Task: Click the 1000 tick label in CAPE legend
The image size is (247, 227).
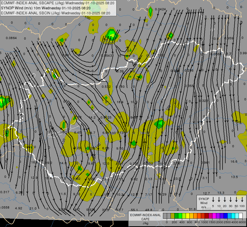Action: (205, 222)
